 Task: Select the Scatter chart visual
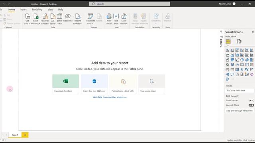click(237, 60)
